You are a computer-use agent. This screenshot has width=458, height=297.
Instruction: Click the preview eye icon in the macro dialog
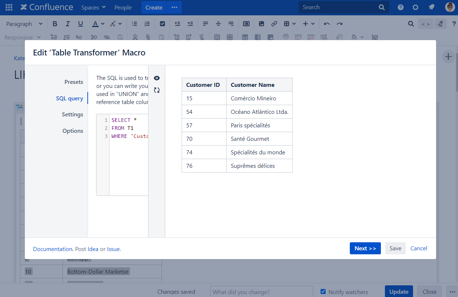(157, 78)
